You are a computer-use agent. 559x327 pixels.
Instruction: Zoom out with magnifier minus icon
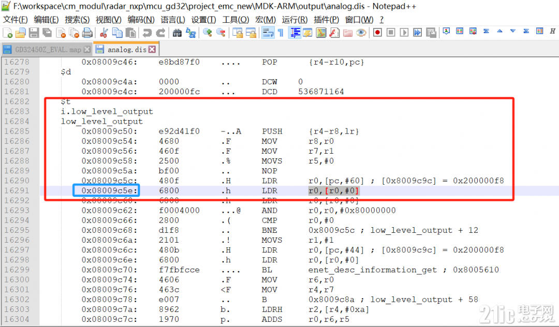[220, 33]
